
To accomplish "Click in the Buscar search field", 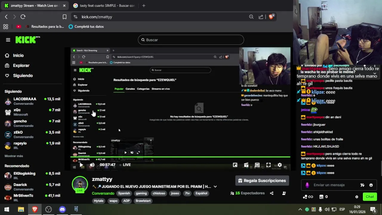I will (x=191, y=40).
